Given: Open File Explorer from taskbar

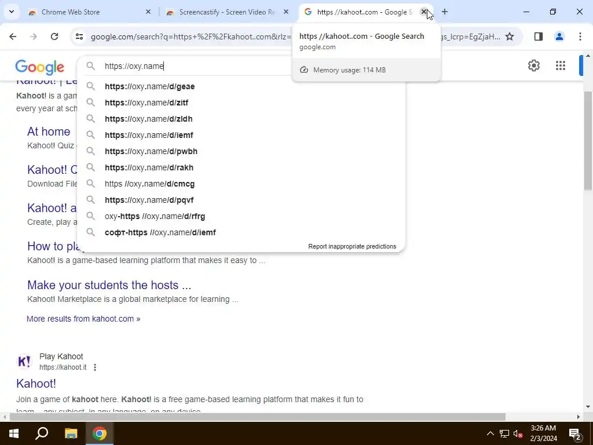Looking at the screenshot, I should 71,433.
